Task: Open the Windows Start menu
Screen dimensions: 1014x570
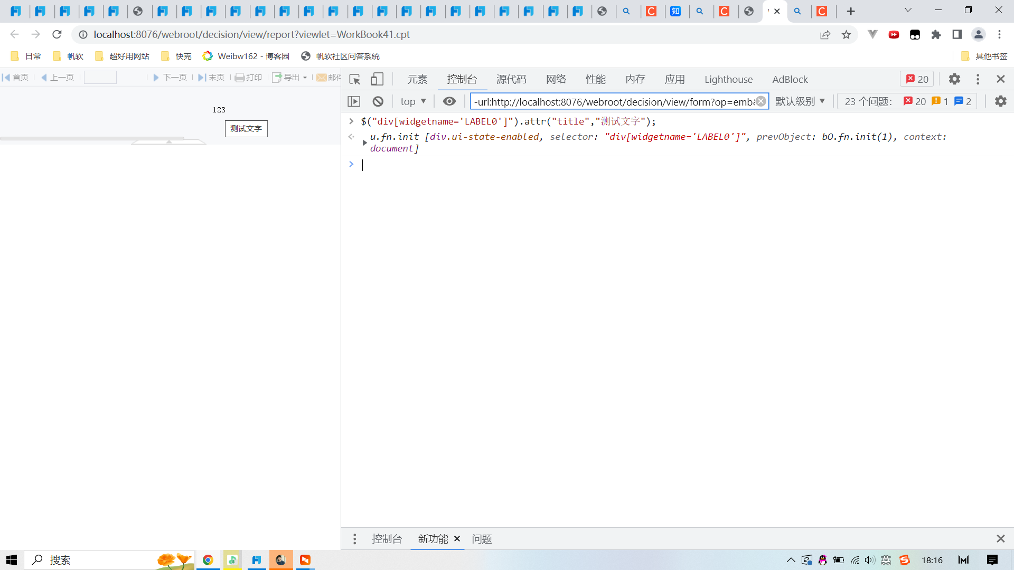Action: coord(12,560)
